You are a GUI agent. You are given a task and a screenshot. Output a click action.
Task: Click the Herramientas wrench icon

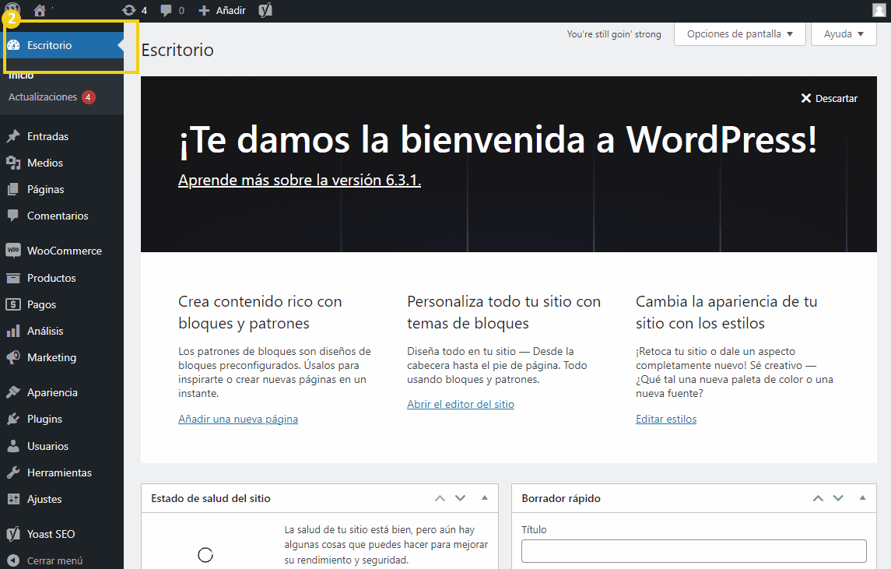point(13,472)
